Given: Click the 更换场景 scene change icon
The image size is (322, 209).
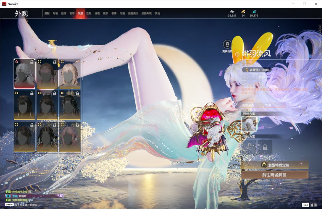Looking at the screenshot, I should tap(227, 45).
